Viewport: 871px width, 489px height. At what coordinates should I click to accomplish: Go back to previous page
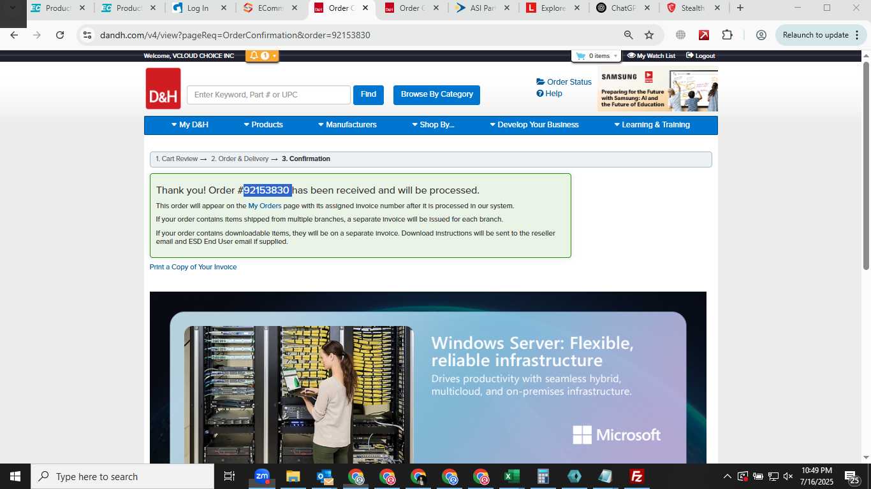(x=14, y=35)
